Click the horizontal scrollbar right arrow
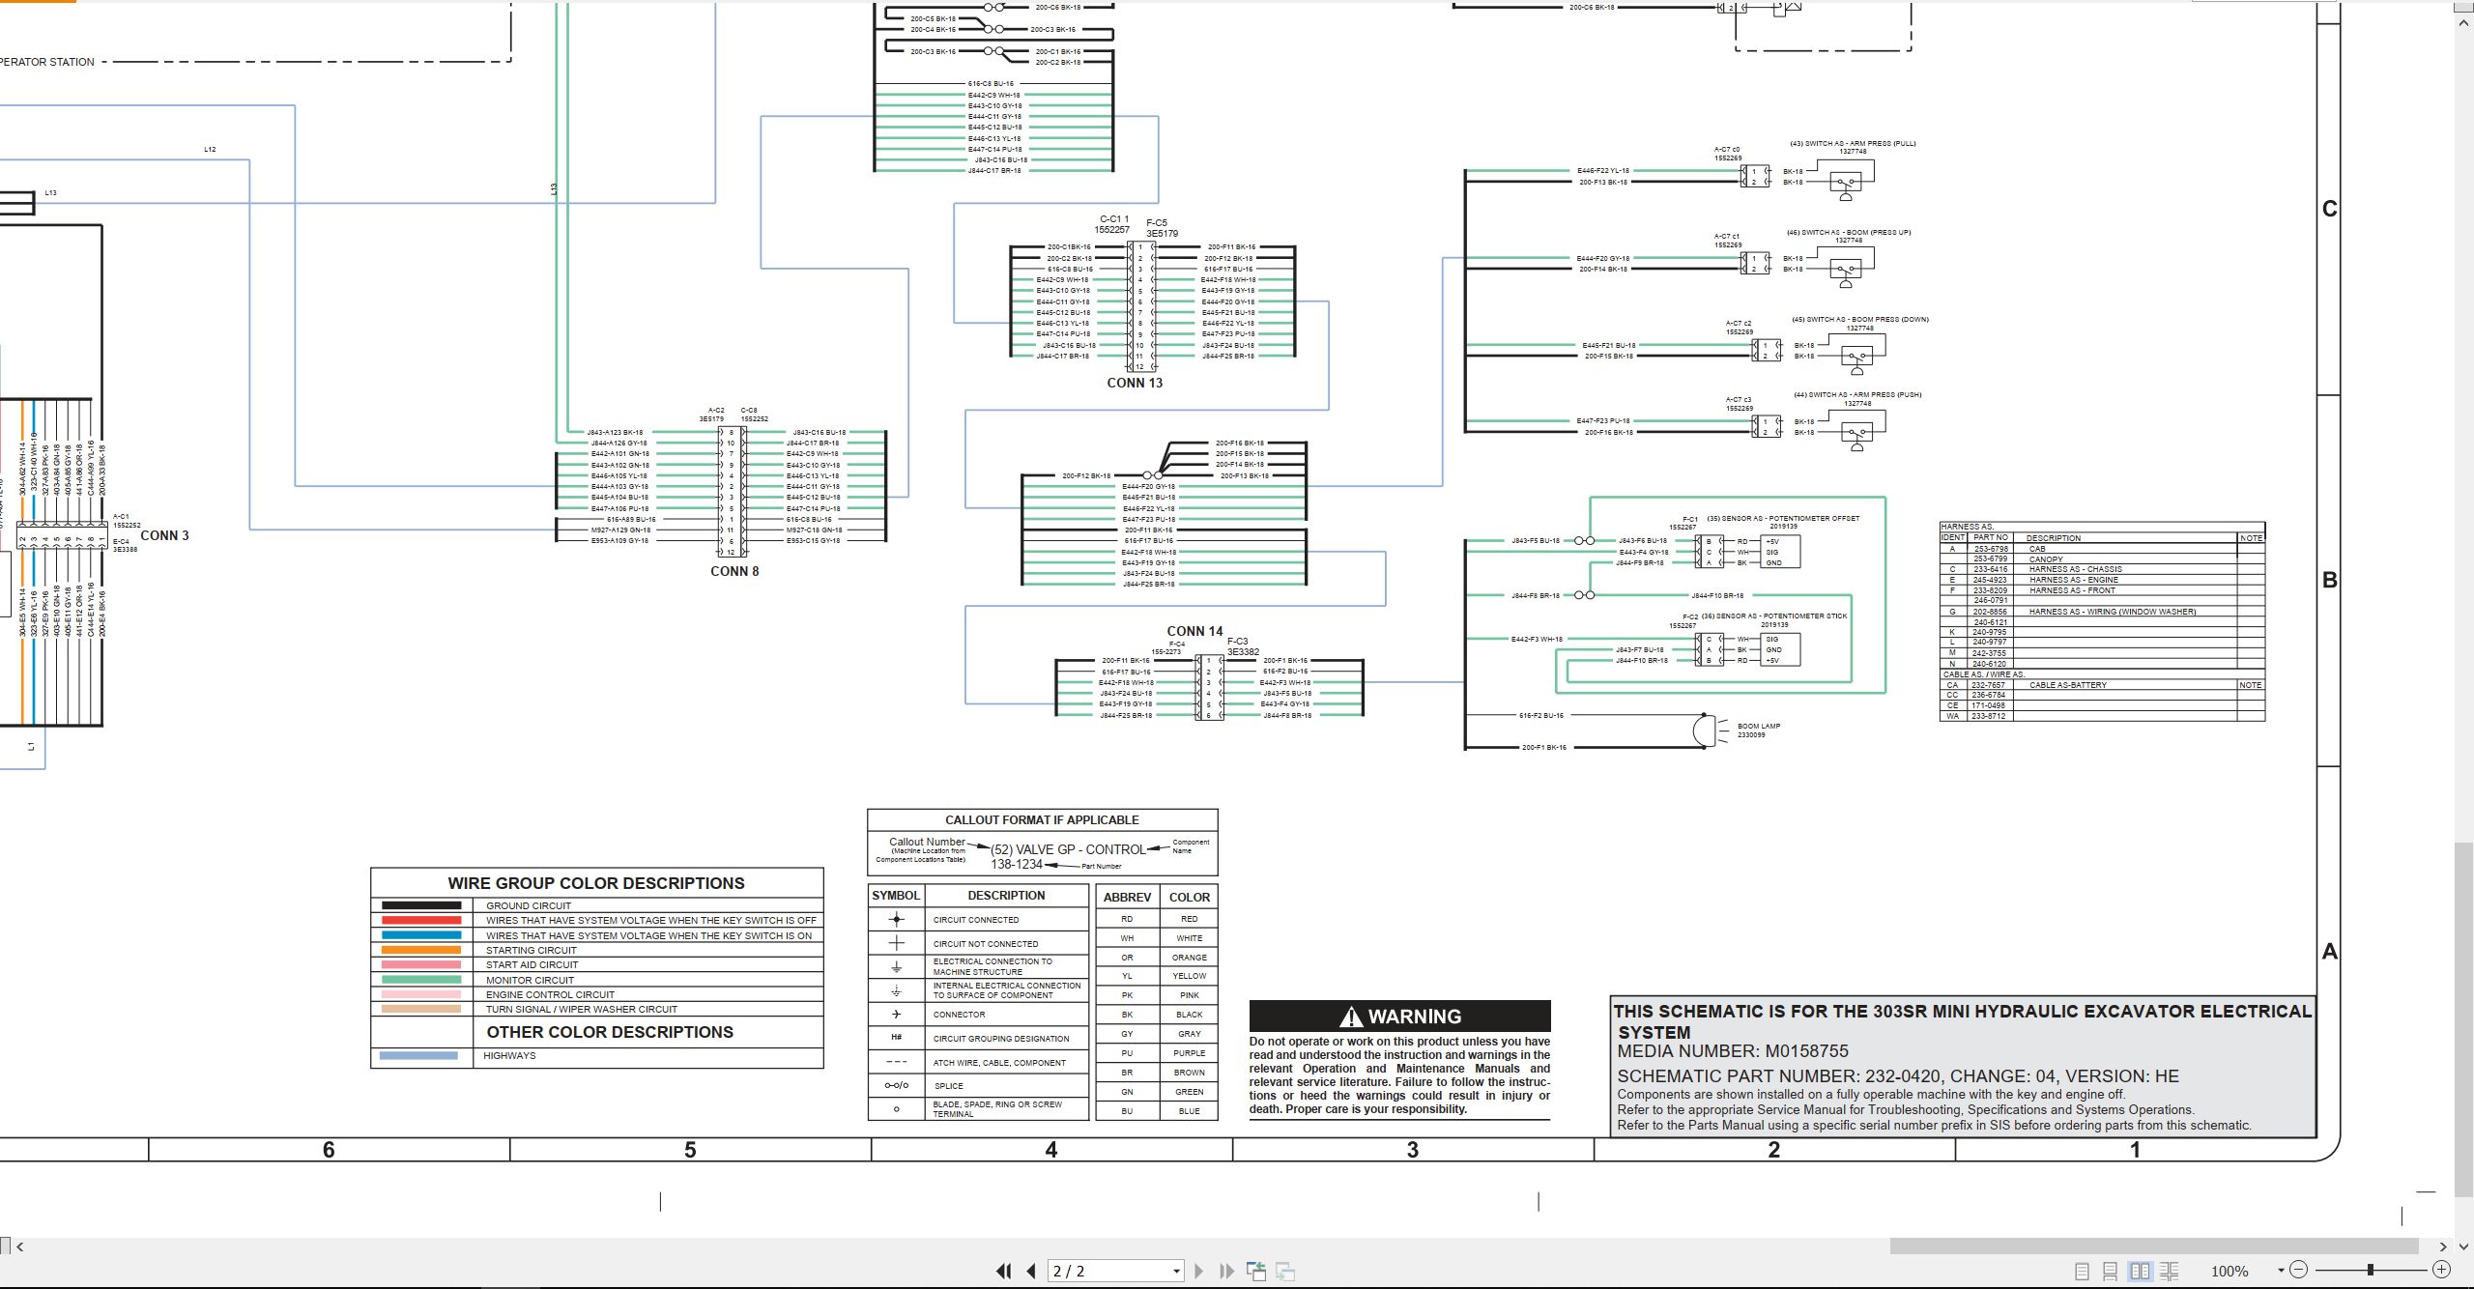 pyautogui.click(x=2443, y=1246)
